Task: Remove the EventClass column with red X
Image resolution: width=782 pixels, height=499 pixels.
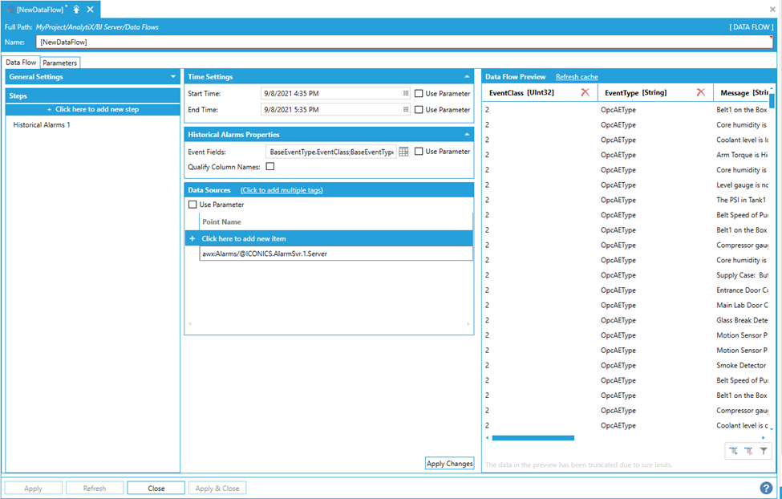Action: point(585,93)
